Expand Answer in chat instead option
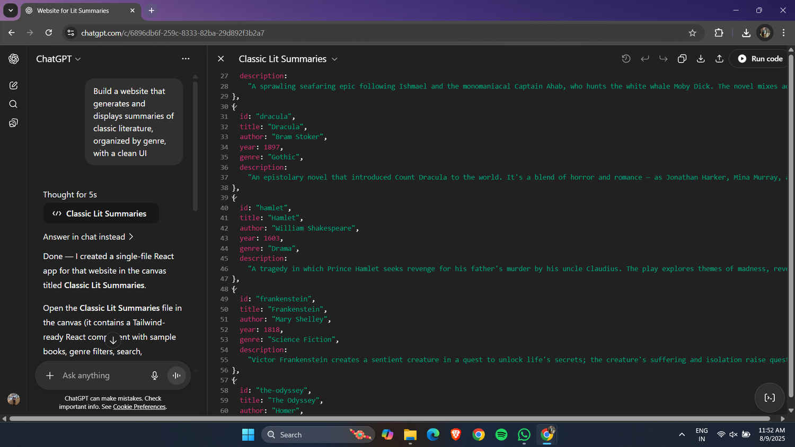The width and height of the screenshot is (795, 447). (x=88, y=237)
